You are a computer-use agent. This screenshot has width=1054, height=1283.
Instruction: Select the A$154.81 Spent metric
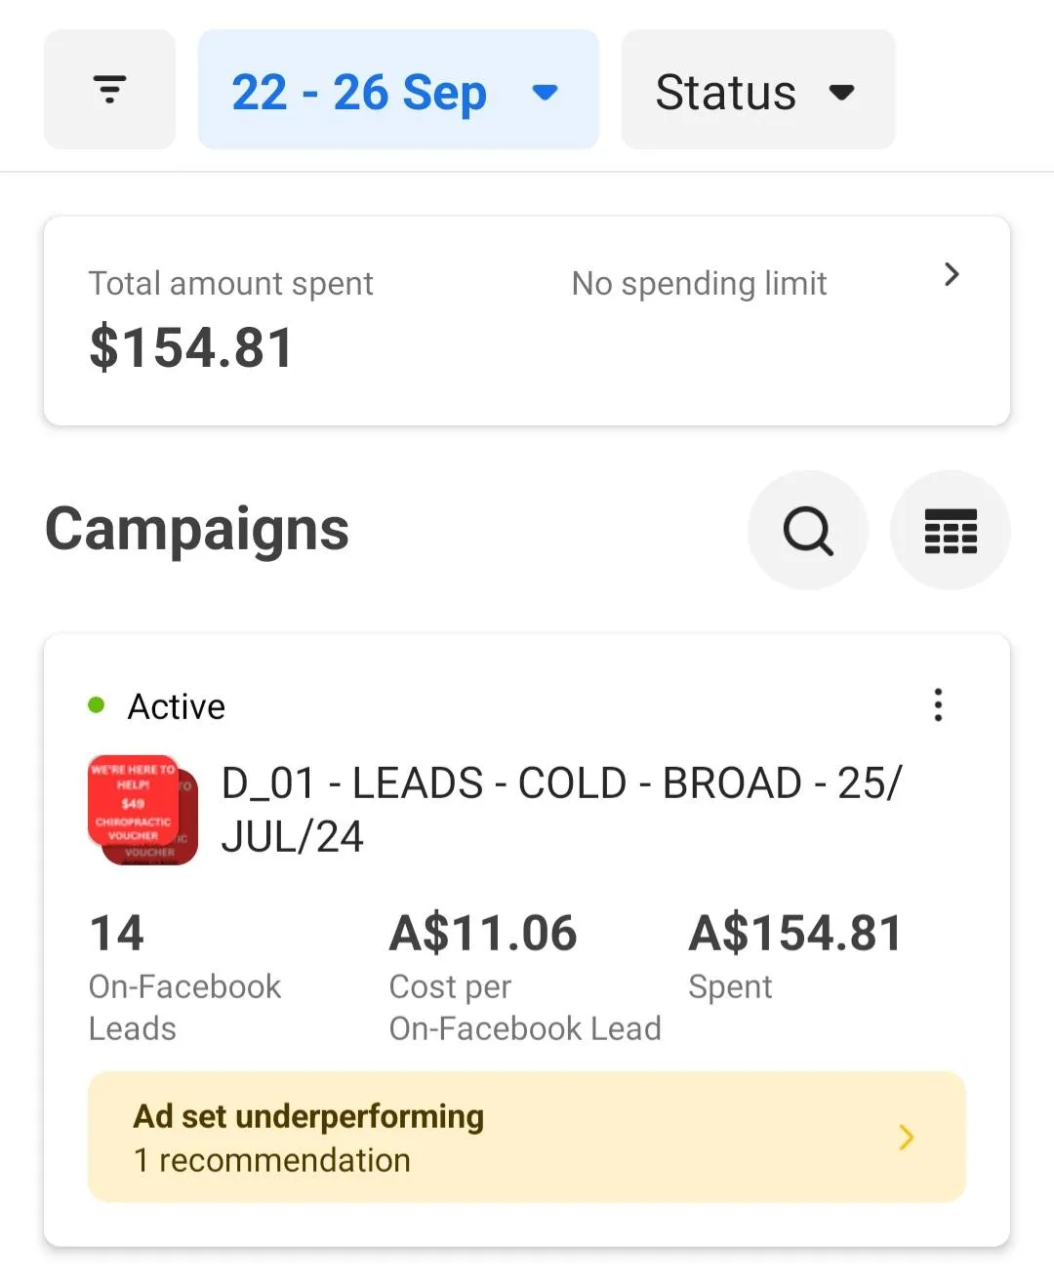794,956
